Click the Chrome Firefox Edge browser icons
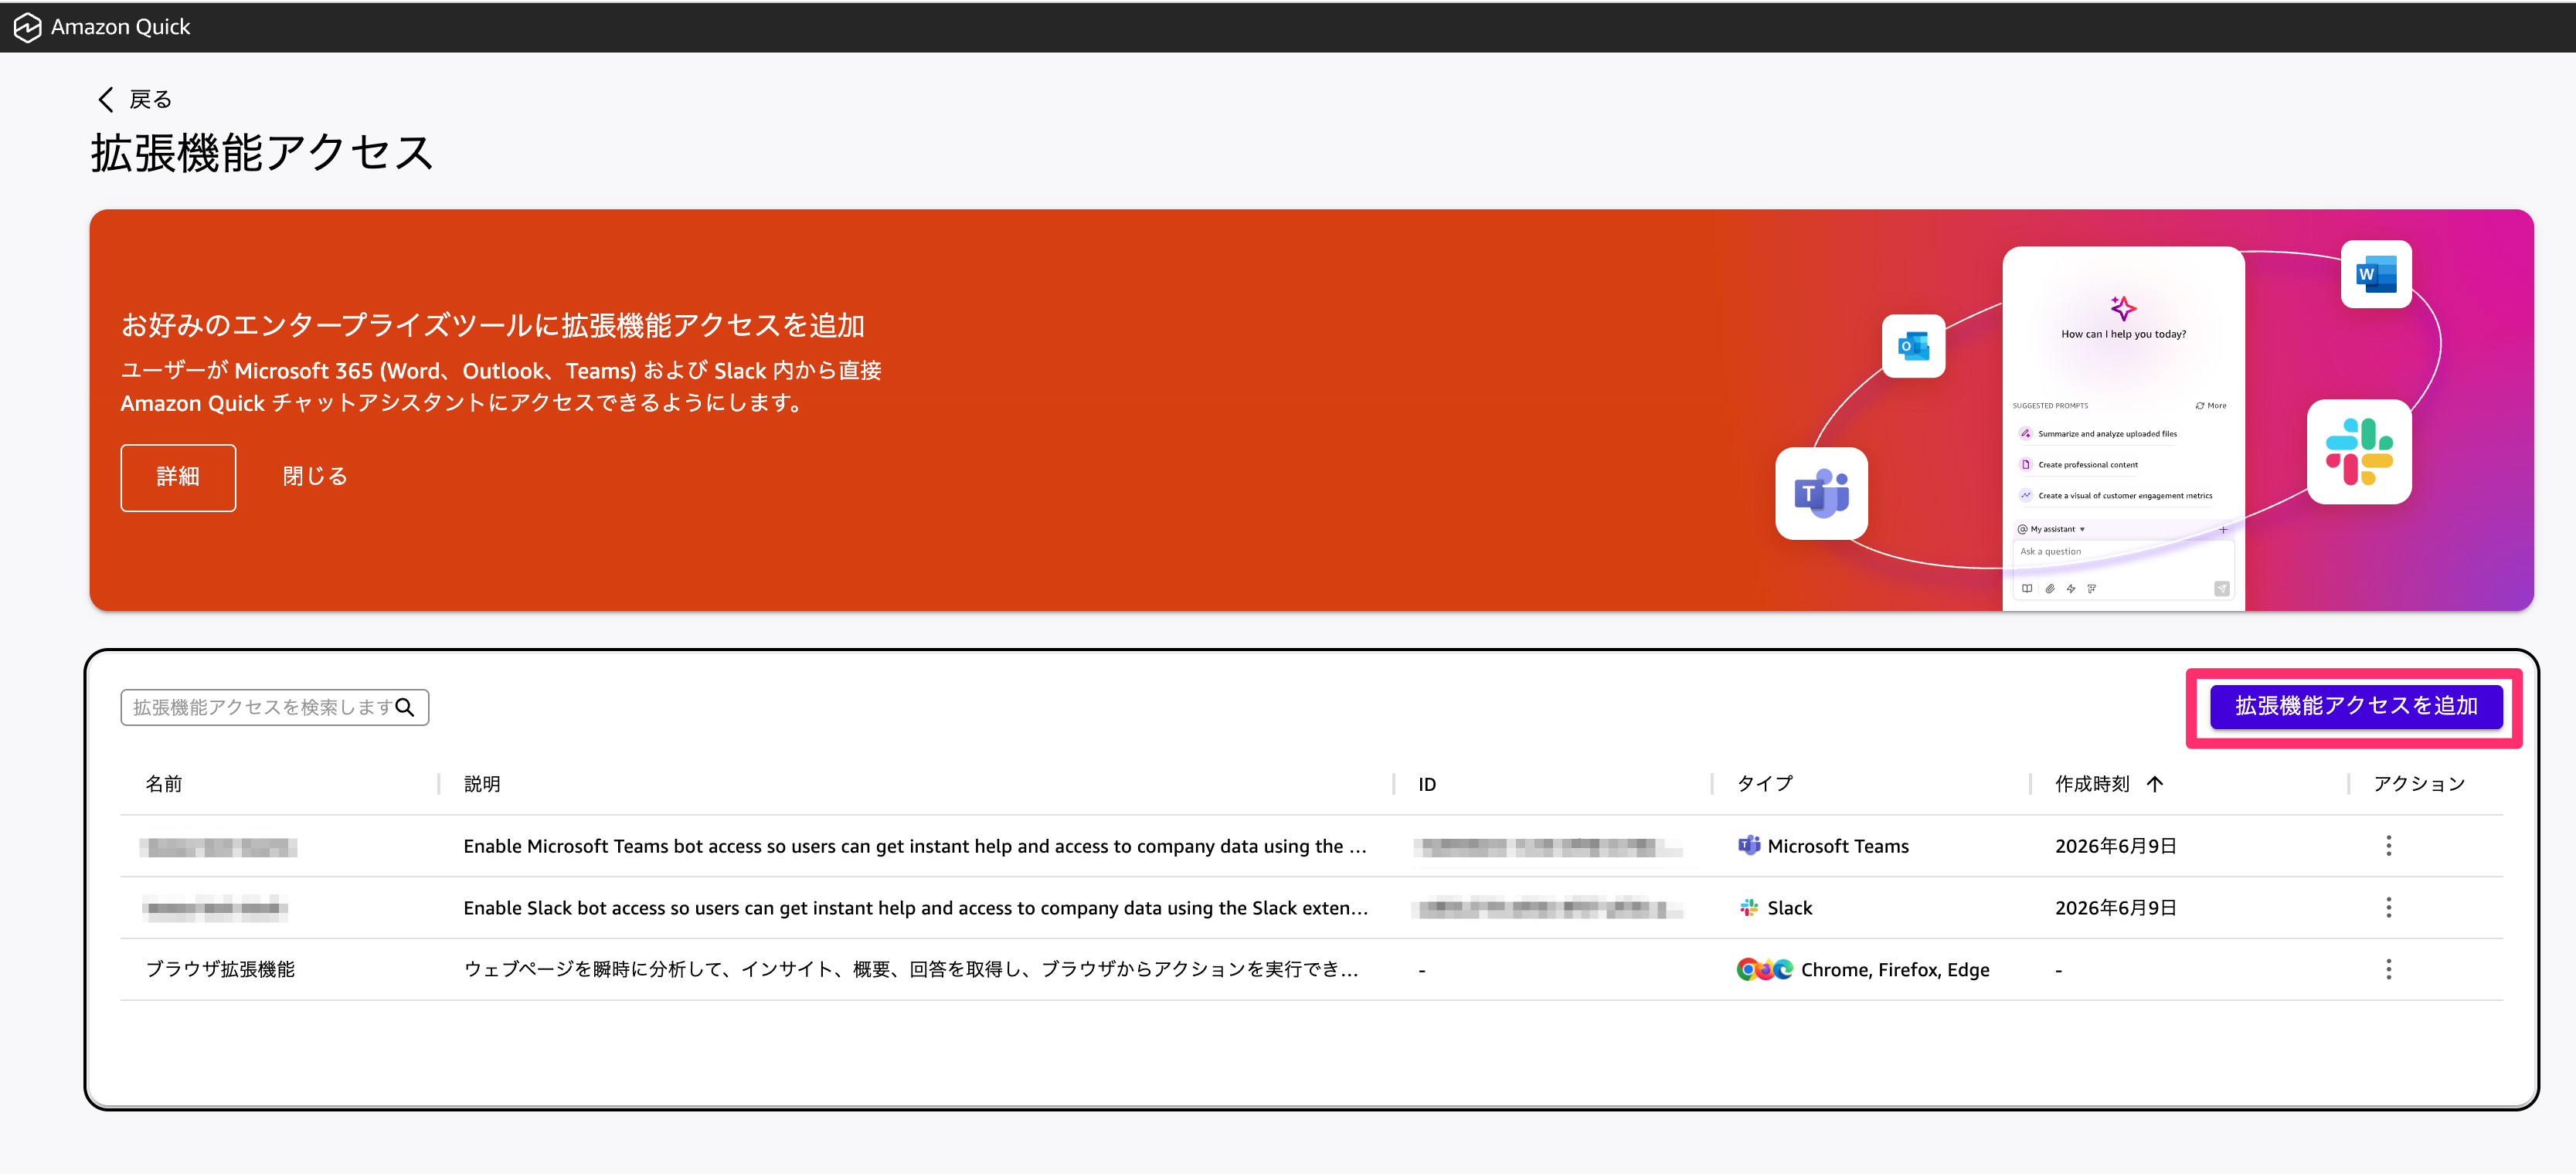Image resolution: width=2576 pixels, height=1174 pixels. (1764, 969)
